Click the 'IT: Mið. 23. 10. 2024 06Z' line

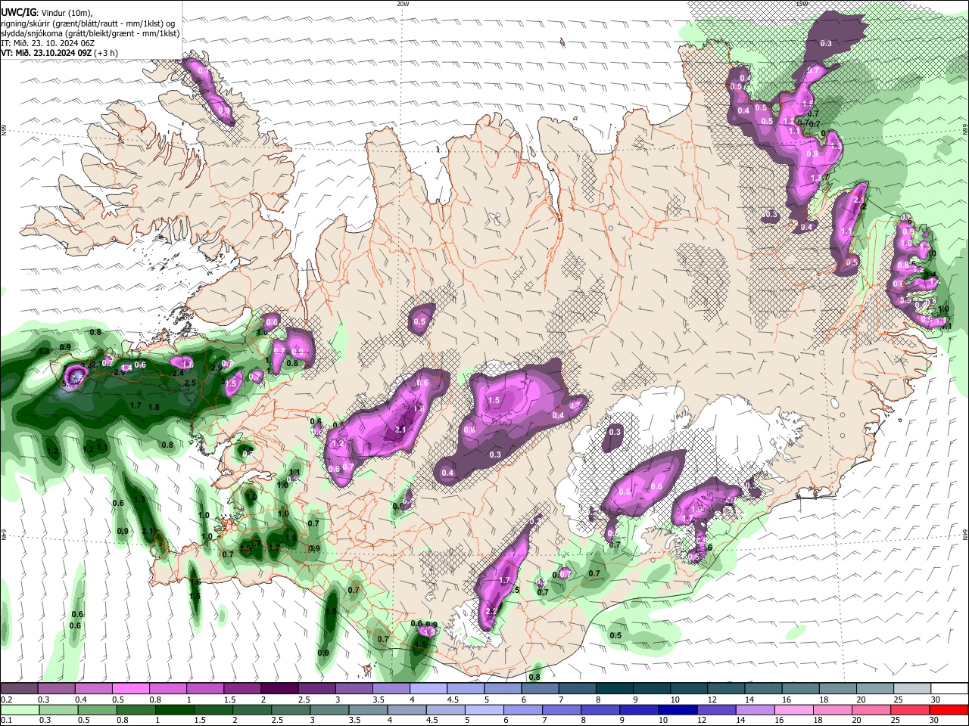(x=47, y=43)
